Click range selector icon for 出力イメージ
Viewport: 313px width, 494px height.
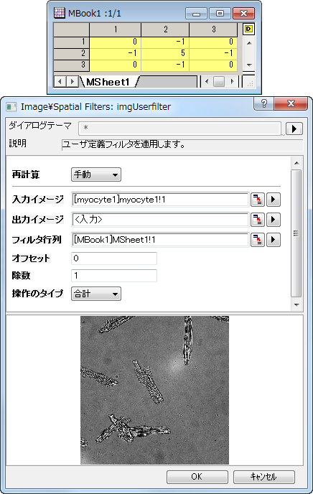[x=257, y=220]
